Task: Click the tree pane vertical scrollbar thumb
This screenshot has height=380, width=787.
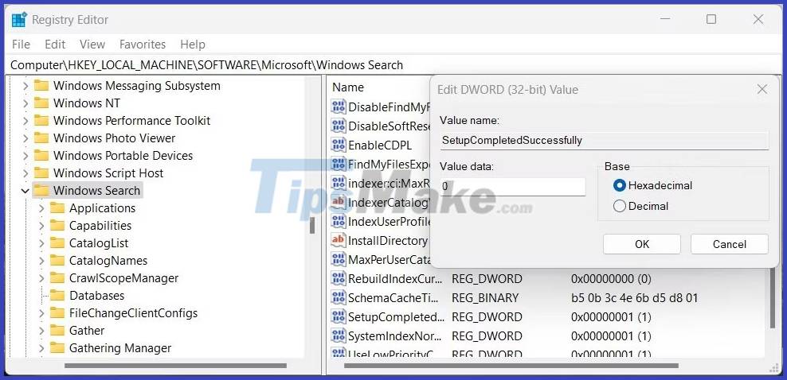Action: click(x=312, y=225)
